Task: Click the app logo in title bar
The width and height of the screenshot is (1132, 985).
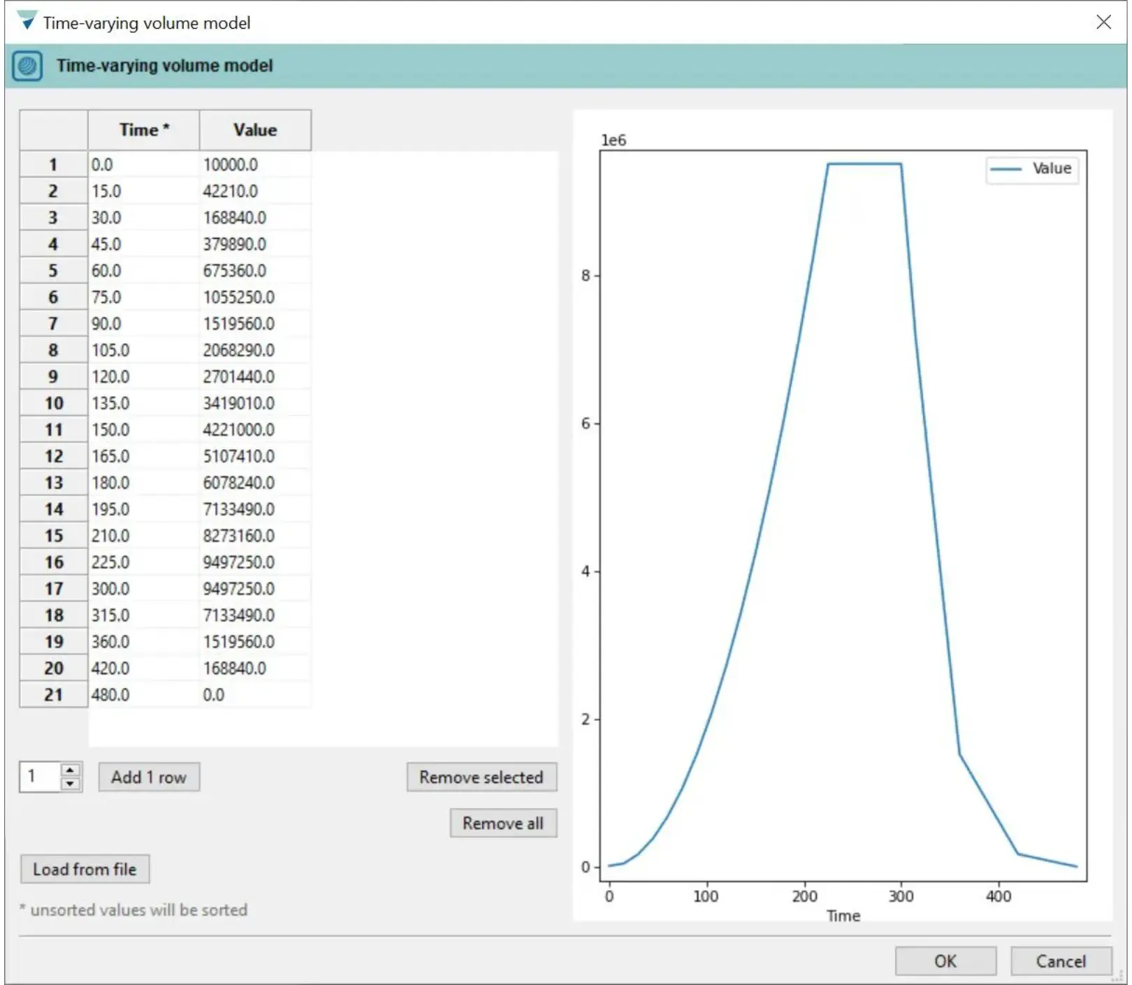Action: pyautogui.click(x=27, y=21)
